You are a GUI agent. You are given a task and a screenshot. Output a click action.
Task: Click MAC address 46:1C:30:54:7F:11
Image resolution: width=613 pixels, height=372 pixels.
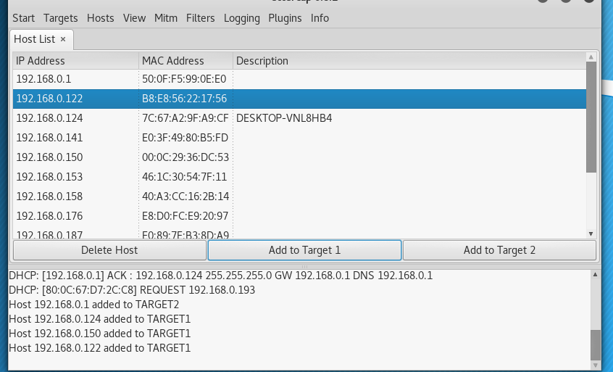185,177
